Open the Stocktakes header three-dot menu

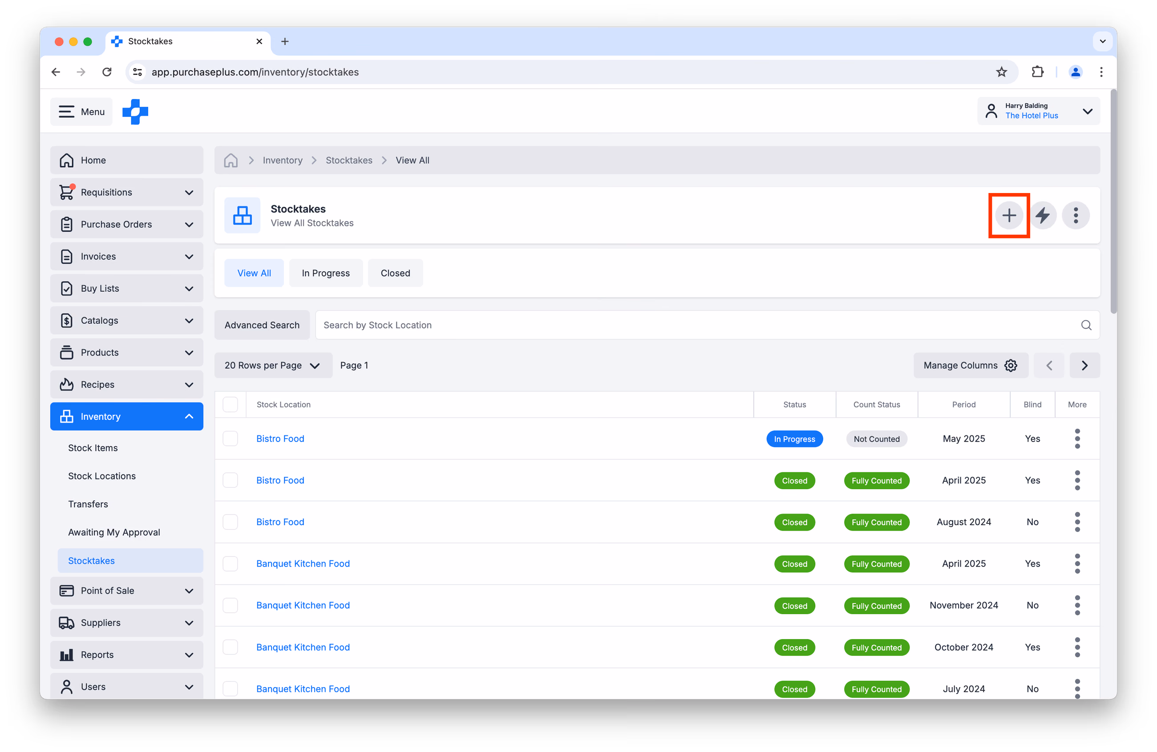(x=1075, y=215)
